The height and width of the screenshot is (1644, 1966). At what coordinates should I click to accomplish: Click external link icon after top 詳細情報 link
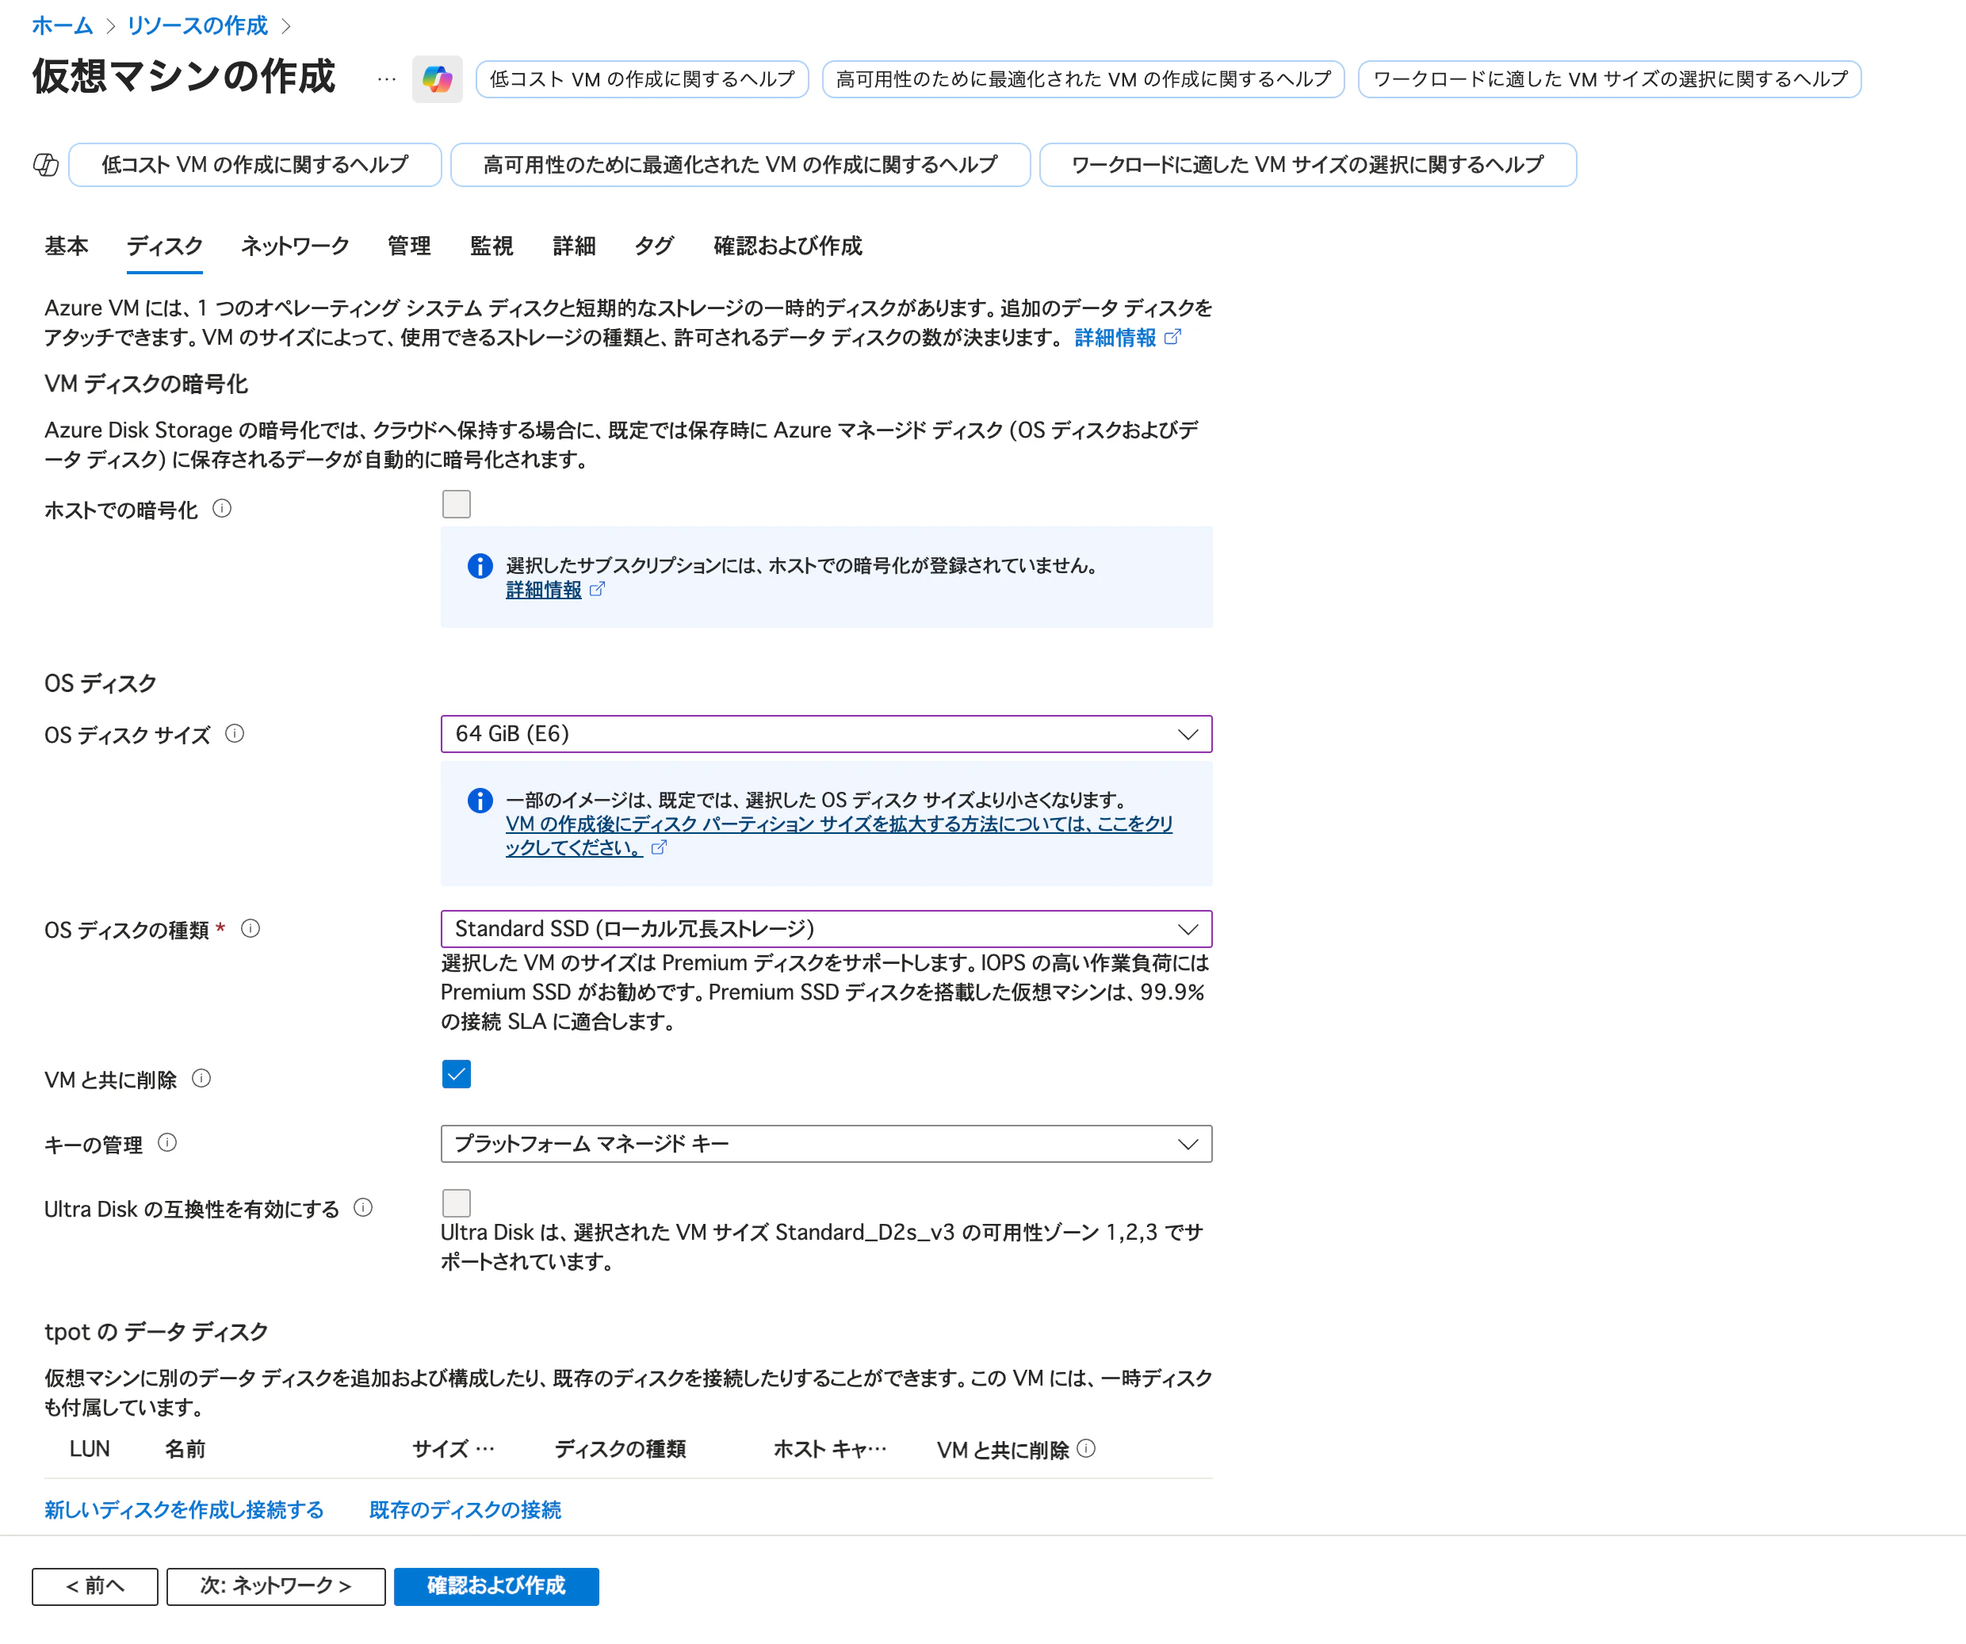1173,337
